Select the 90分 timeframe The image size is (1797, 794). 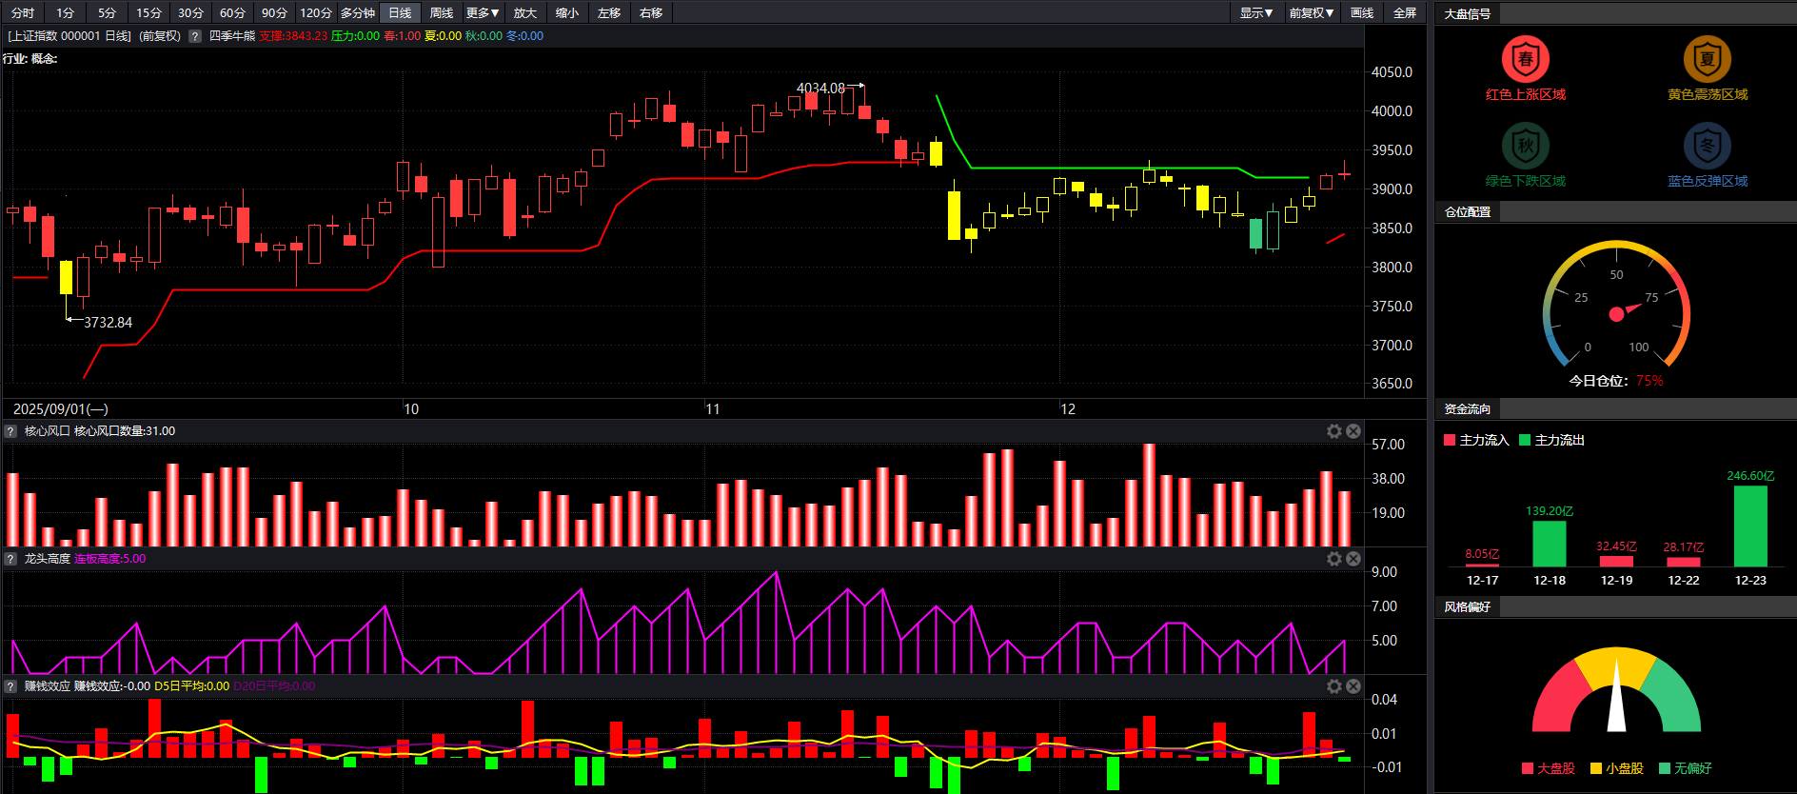274,13
